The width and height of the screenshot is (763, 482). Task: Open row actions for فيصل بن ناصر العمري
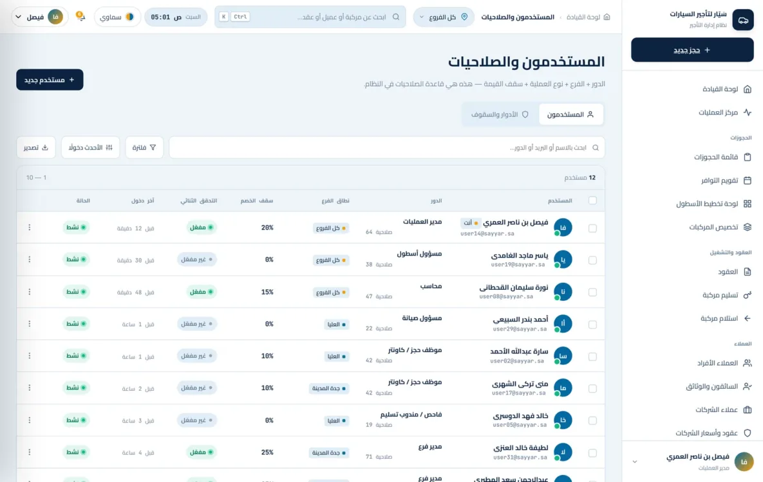pos(29,228)
